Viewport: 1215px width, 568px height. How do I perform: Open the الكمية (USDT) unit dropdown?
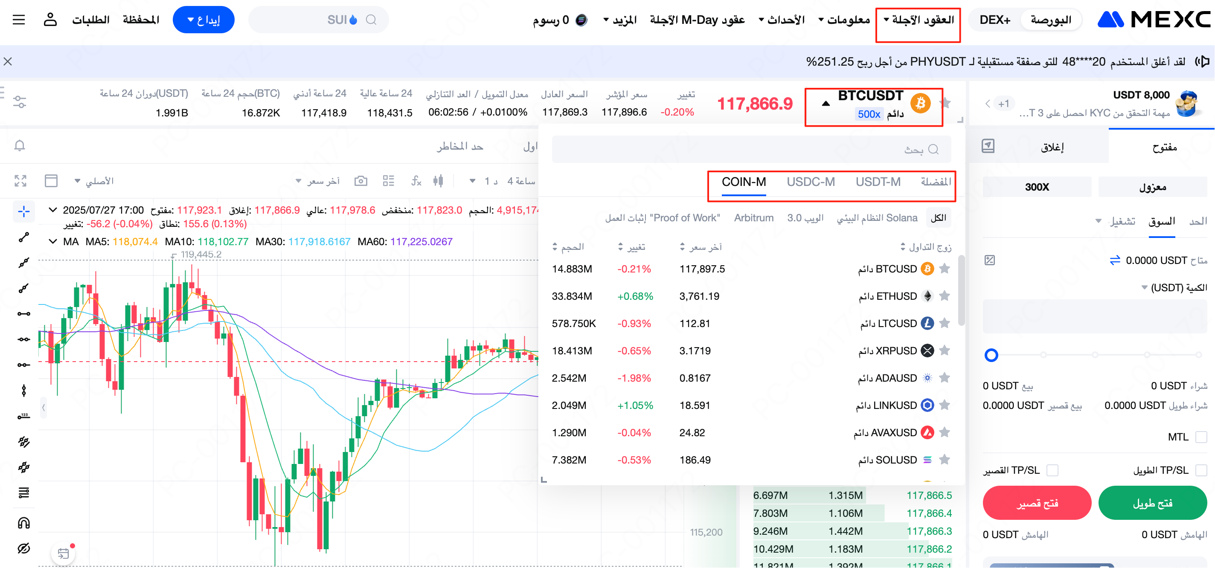[1174, 287]
